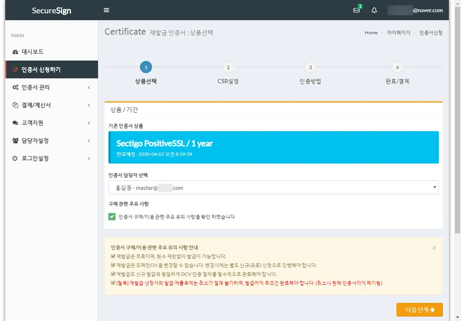Uncheck the 주요 유의 사항 확인 checkbox
The height and width of the screenshot is (321, 461).
112,217
